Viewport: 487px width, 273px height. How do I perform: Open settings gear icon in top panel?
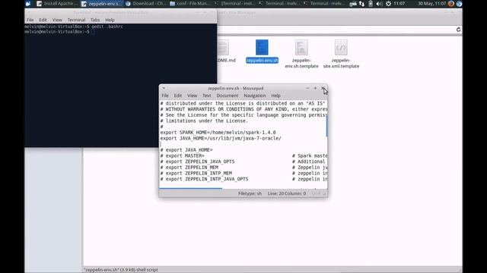point(388,4)
